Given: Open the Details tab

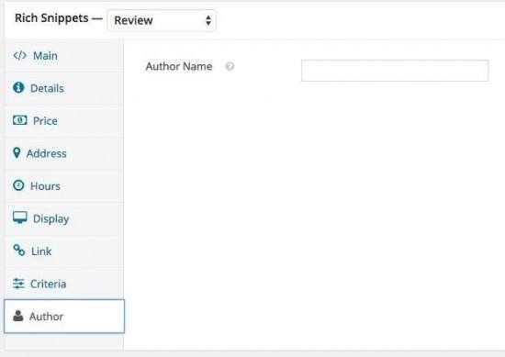Looking at the screenshot, I should pos(64,88).
